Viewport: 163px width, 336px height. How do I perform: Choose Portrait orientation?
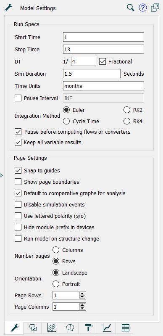pyautogui.click(x=56, y=284)
